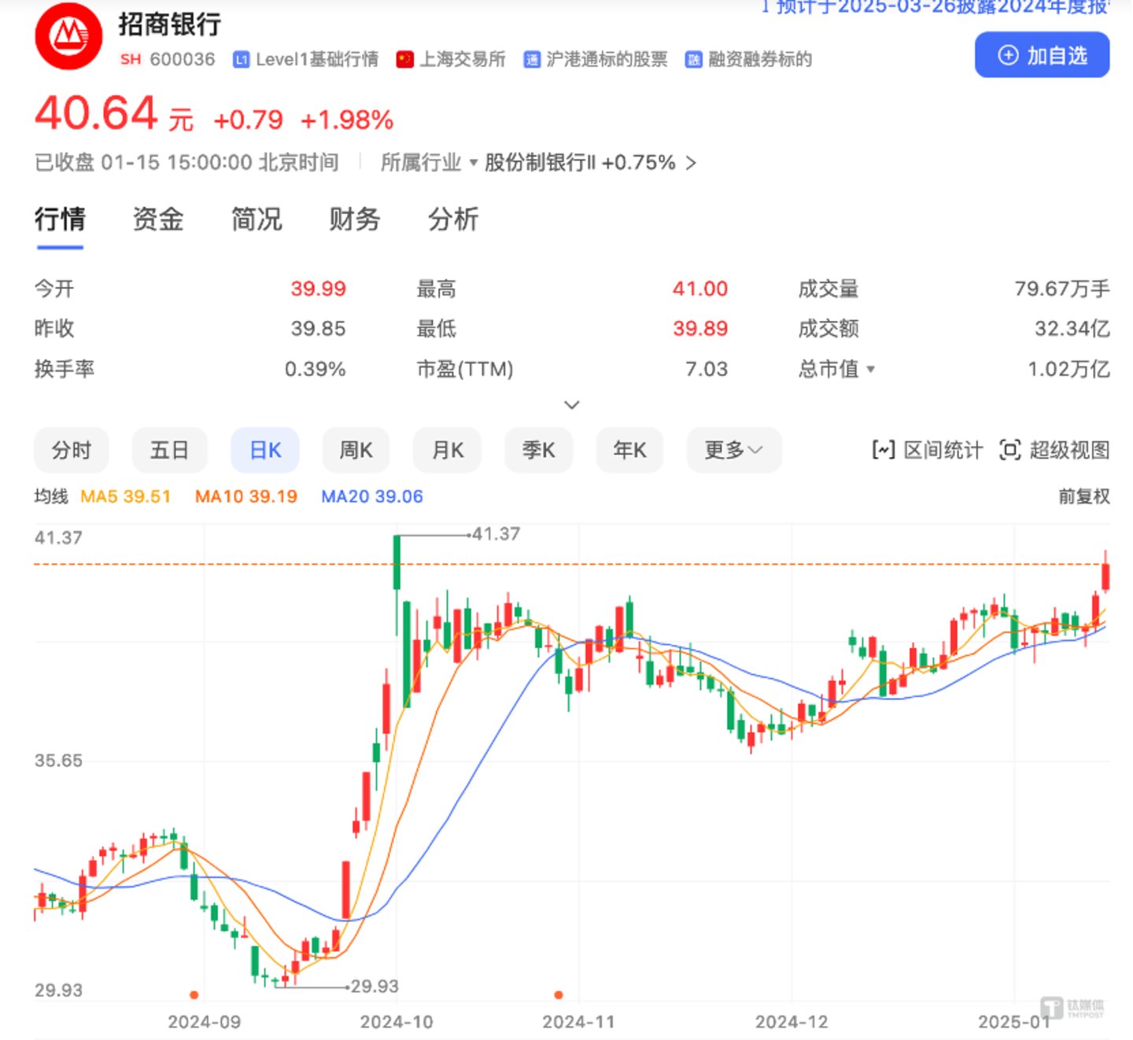1133x1040 pixels.
Task: Click the China Merchants Bank logo icon
Action: click(68, 36)
